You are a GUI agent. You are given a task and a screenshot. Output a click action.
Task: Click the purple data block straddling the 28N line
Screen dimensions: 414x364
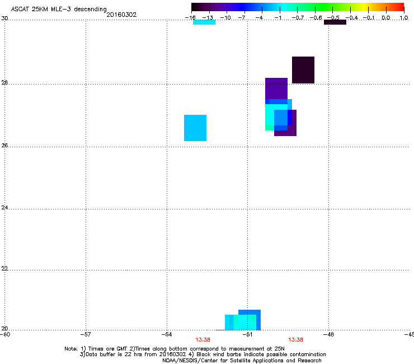tap(276, 88)
